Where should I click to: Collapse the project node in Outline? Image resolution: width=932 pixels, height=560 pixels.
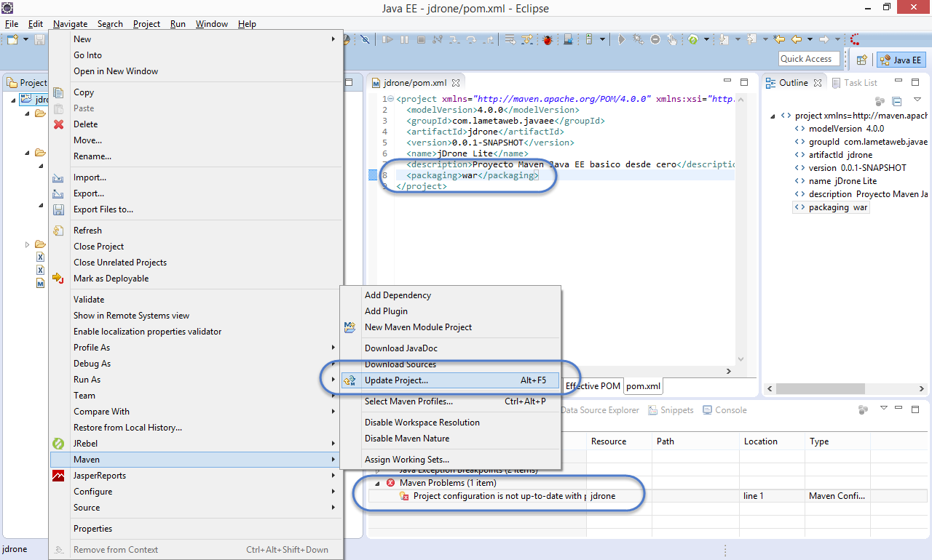point(772,116)
